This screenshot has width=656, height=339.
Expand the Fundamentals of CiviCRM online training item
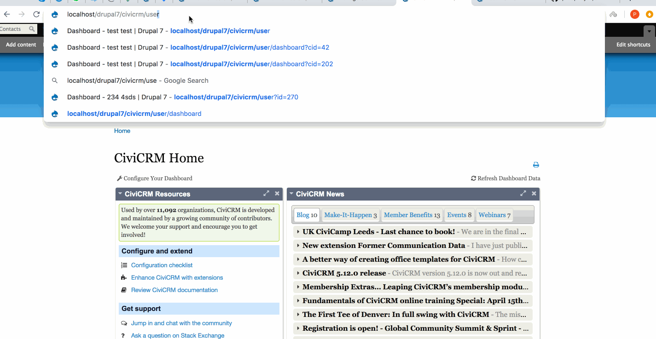click(x=298, y=301)
